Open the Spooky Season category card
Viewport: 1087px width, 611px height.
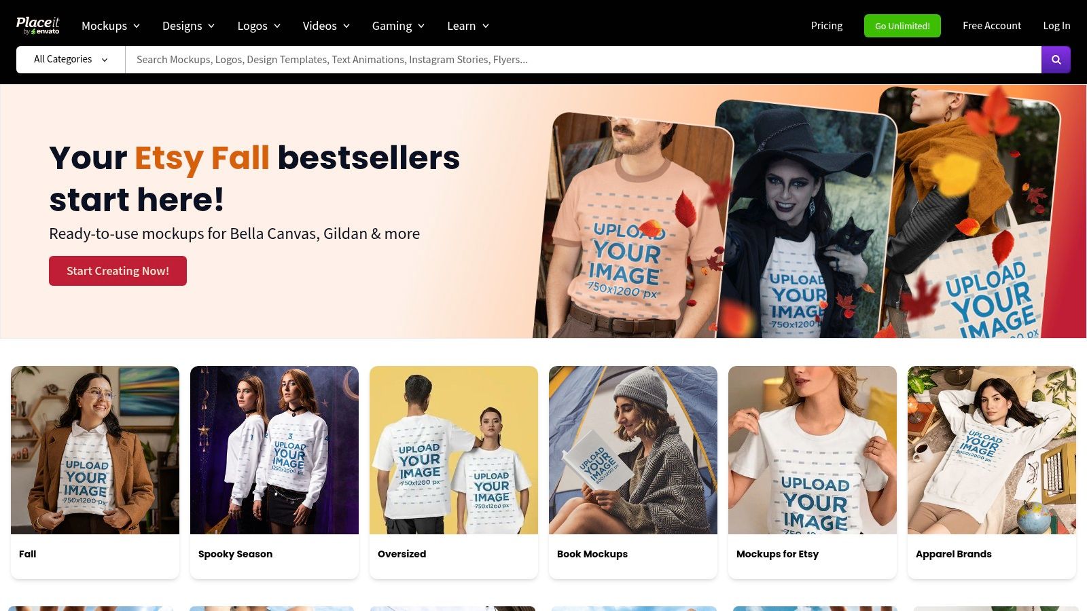click(274, 473)
